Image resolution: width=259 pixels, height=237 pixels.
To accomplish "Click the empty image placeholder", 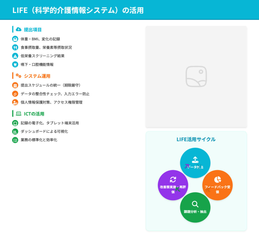I will [x=196, y=76].
